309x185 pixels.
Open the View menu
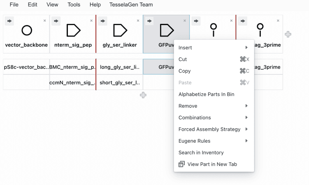pos(52,5)
